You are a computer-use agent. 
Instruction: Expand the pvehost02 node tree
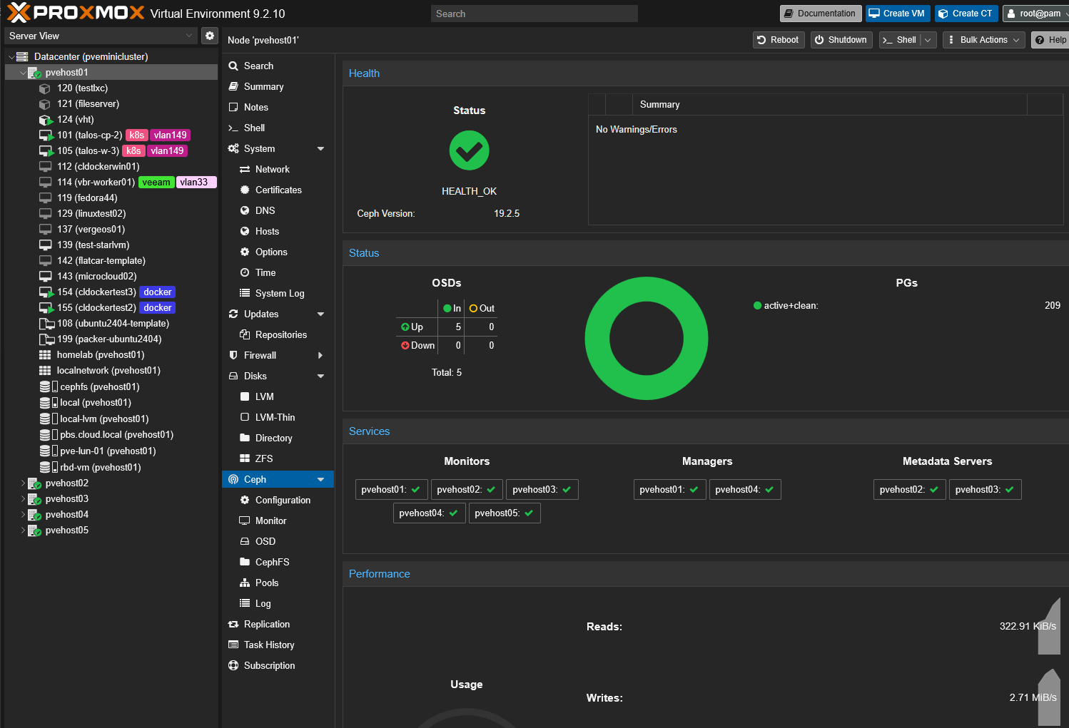[23, 483]
